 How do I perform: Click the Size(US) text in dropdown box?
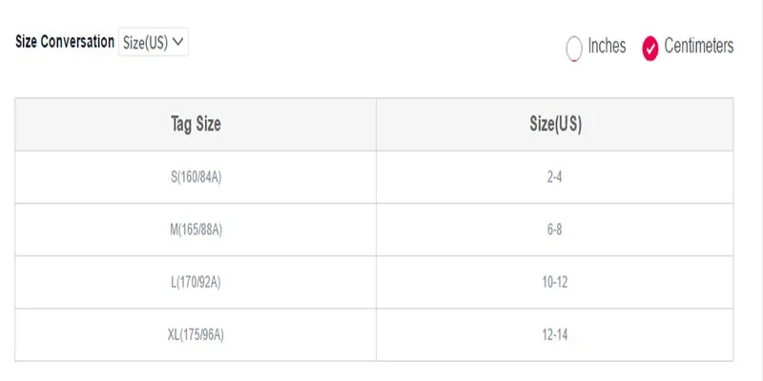pyautogui.click(x=145, y=43)
